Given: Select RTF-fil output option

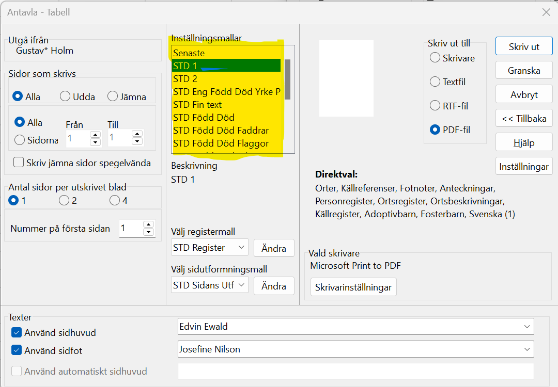Looking at the screenshot, I should (x=435, y=106).
